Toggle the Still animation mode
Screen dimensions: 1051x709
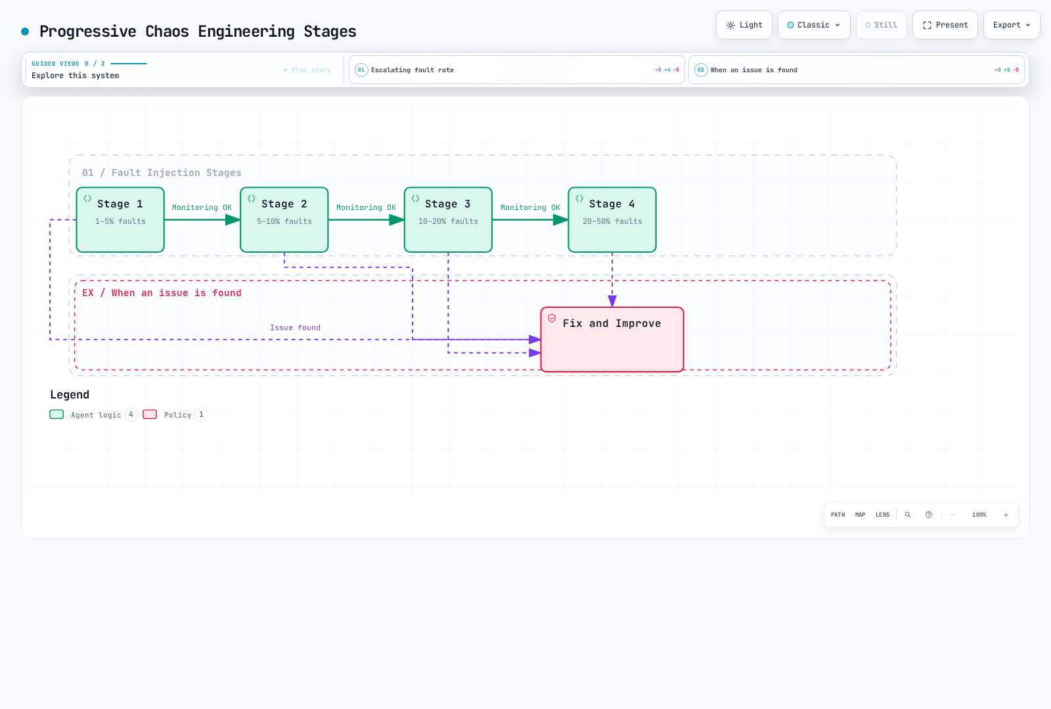coord(882,25)
